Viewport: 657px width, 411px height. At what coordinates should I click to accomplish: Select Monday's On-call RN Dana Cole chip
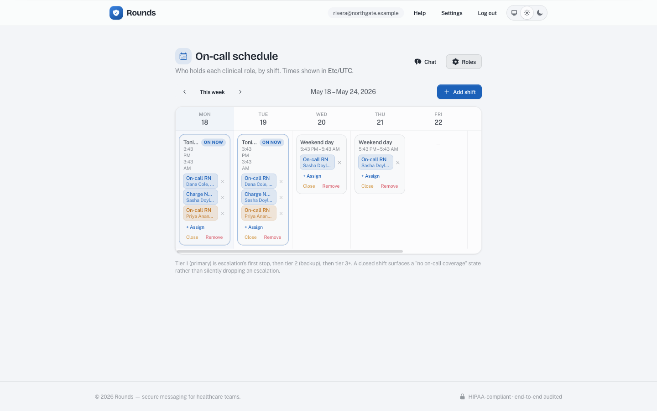point(200,181)
